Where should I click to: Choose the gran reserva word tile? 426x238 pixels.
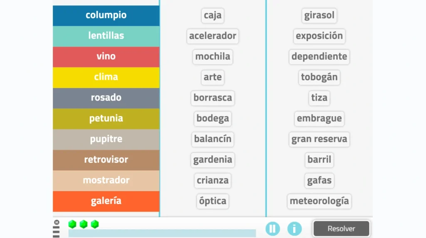319,139
